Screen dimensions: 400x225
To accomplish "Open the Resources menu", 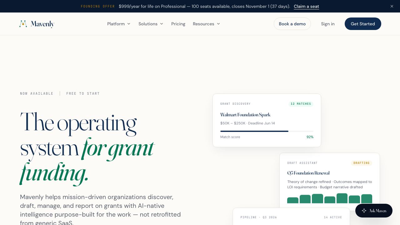I will (207, 24).
